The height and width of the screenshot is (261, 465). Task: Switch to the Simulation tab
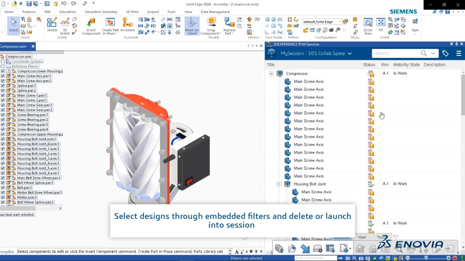click(67, 12)
